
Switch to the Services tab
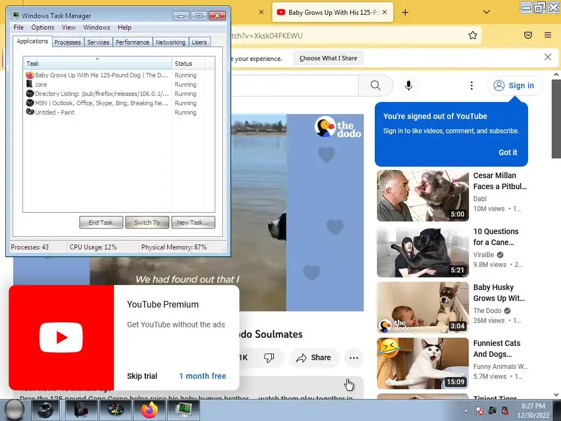(x=98, y=42)
